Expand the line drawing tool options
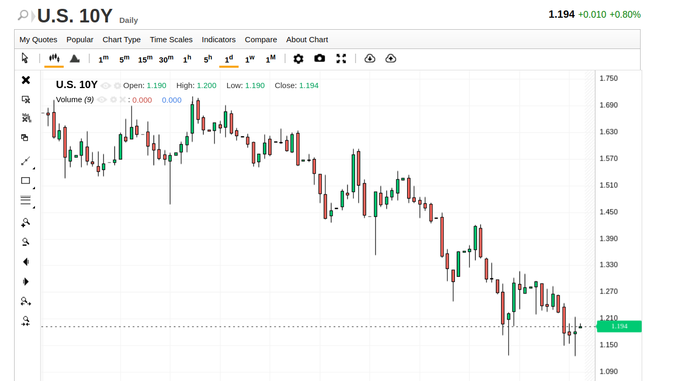This screenshot has height=381, width=697. tap(34, 168)
